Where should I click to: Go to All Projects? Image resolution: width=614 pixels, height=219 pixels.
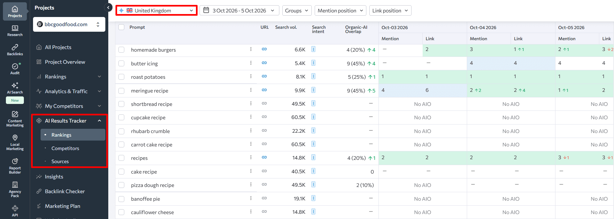click(x=58, y=47)
